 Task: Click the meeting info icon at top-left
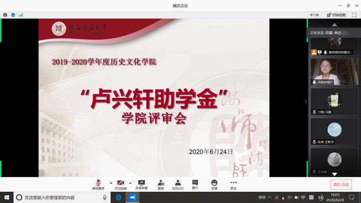5,15
